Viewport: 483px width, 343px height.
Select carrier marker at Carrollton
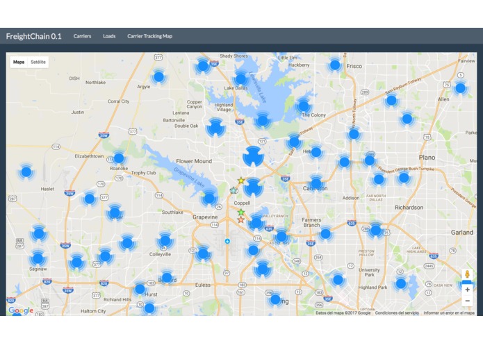[x=316, y=184]
